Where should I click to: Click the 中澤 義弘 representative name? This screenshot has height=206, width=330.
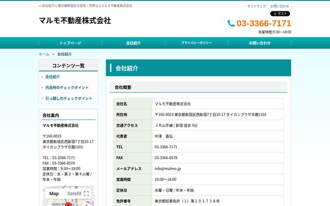[164, 136]
